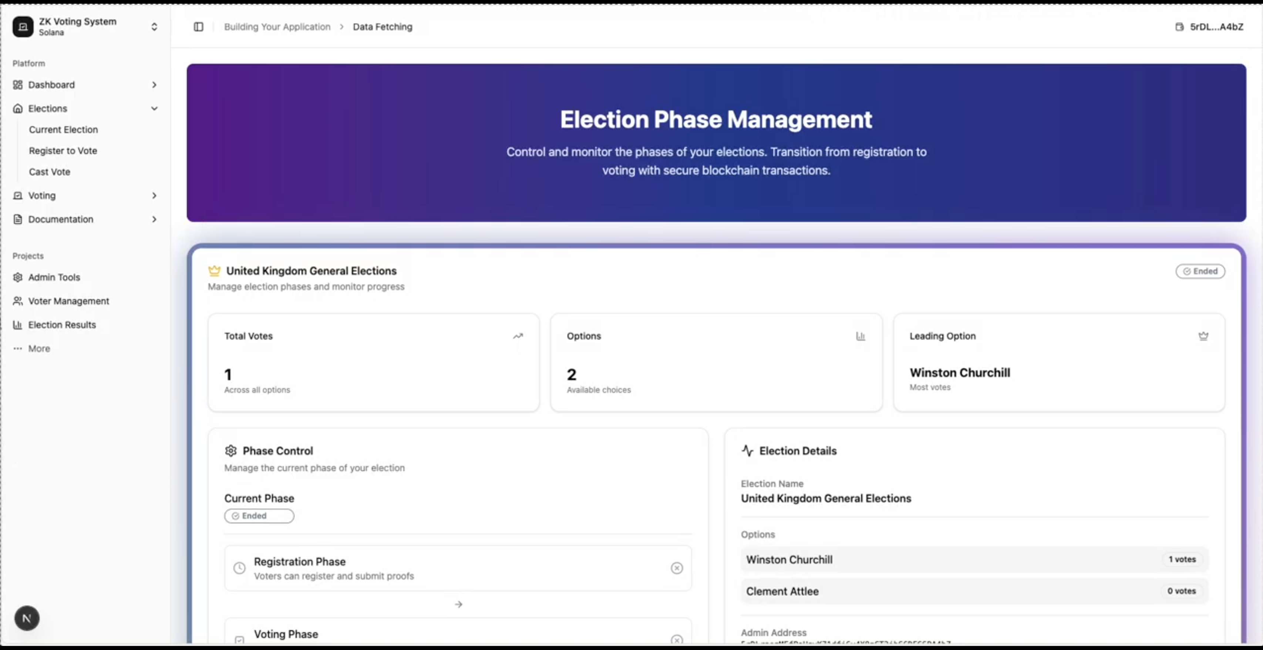
Task: Expand the Voting sidebar section
Action: pyautogui.click(x=154, y=196)
